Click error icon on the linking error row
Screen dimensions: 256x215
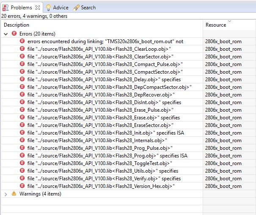click(x=22, y=41)
